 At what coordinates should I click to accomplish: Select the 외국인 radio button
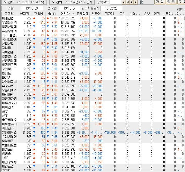(67, 2)
